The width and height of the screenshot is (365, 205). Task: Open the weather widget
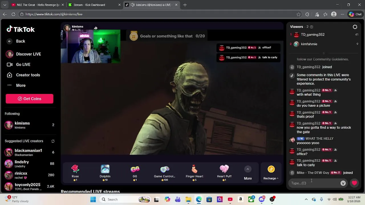[x=17, y=199]
